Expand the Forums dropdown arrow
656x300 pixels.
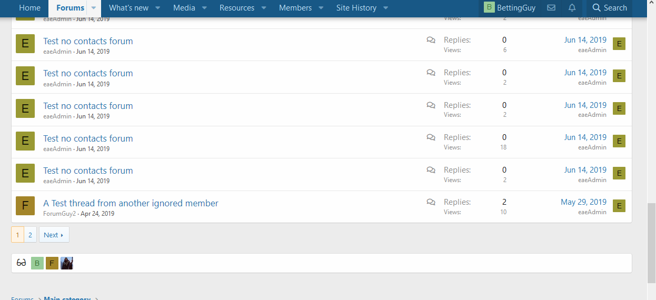click(94, 8)
